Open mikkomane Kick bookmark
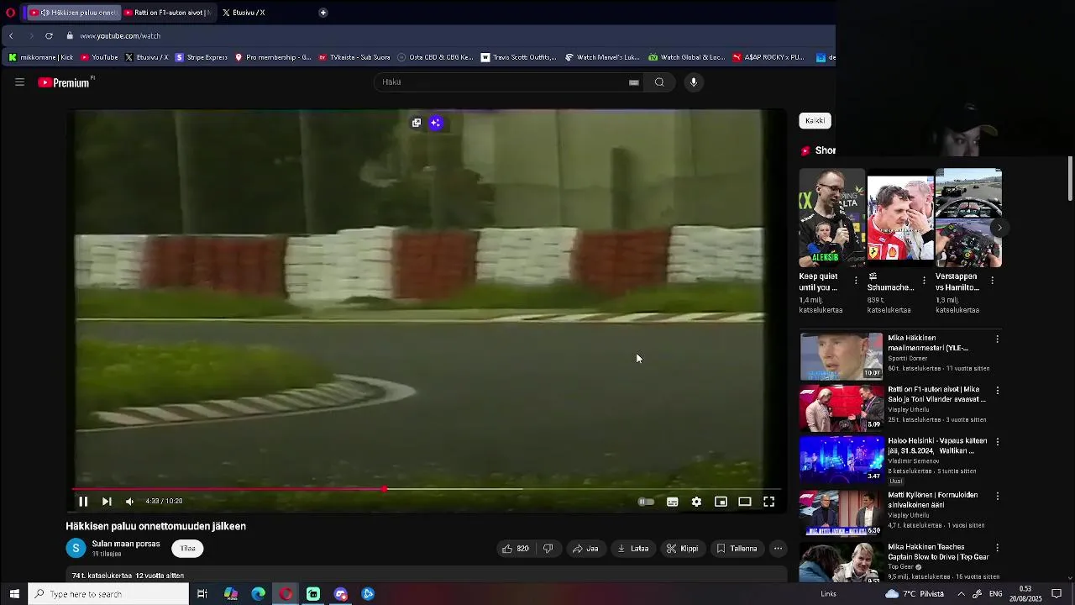Viewport: 1075px width, 605px height. click(x=40, y=57)
